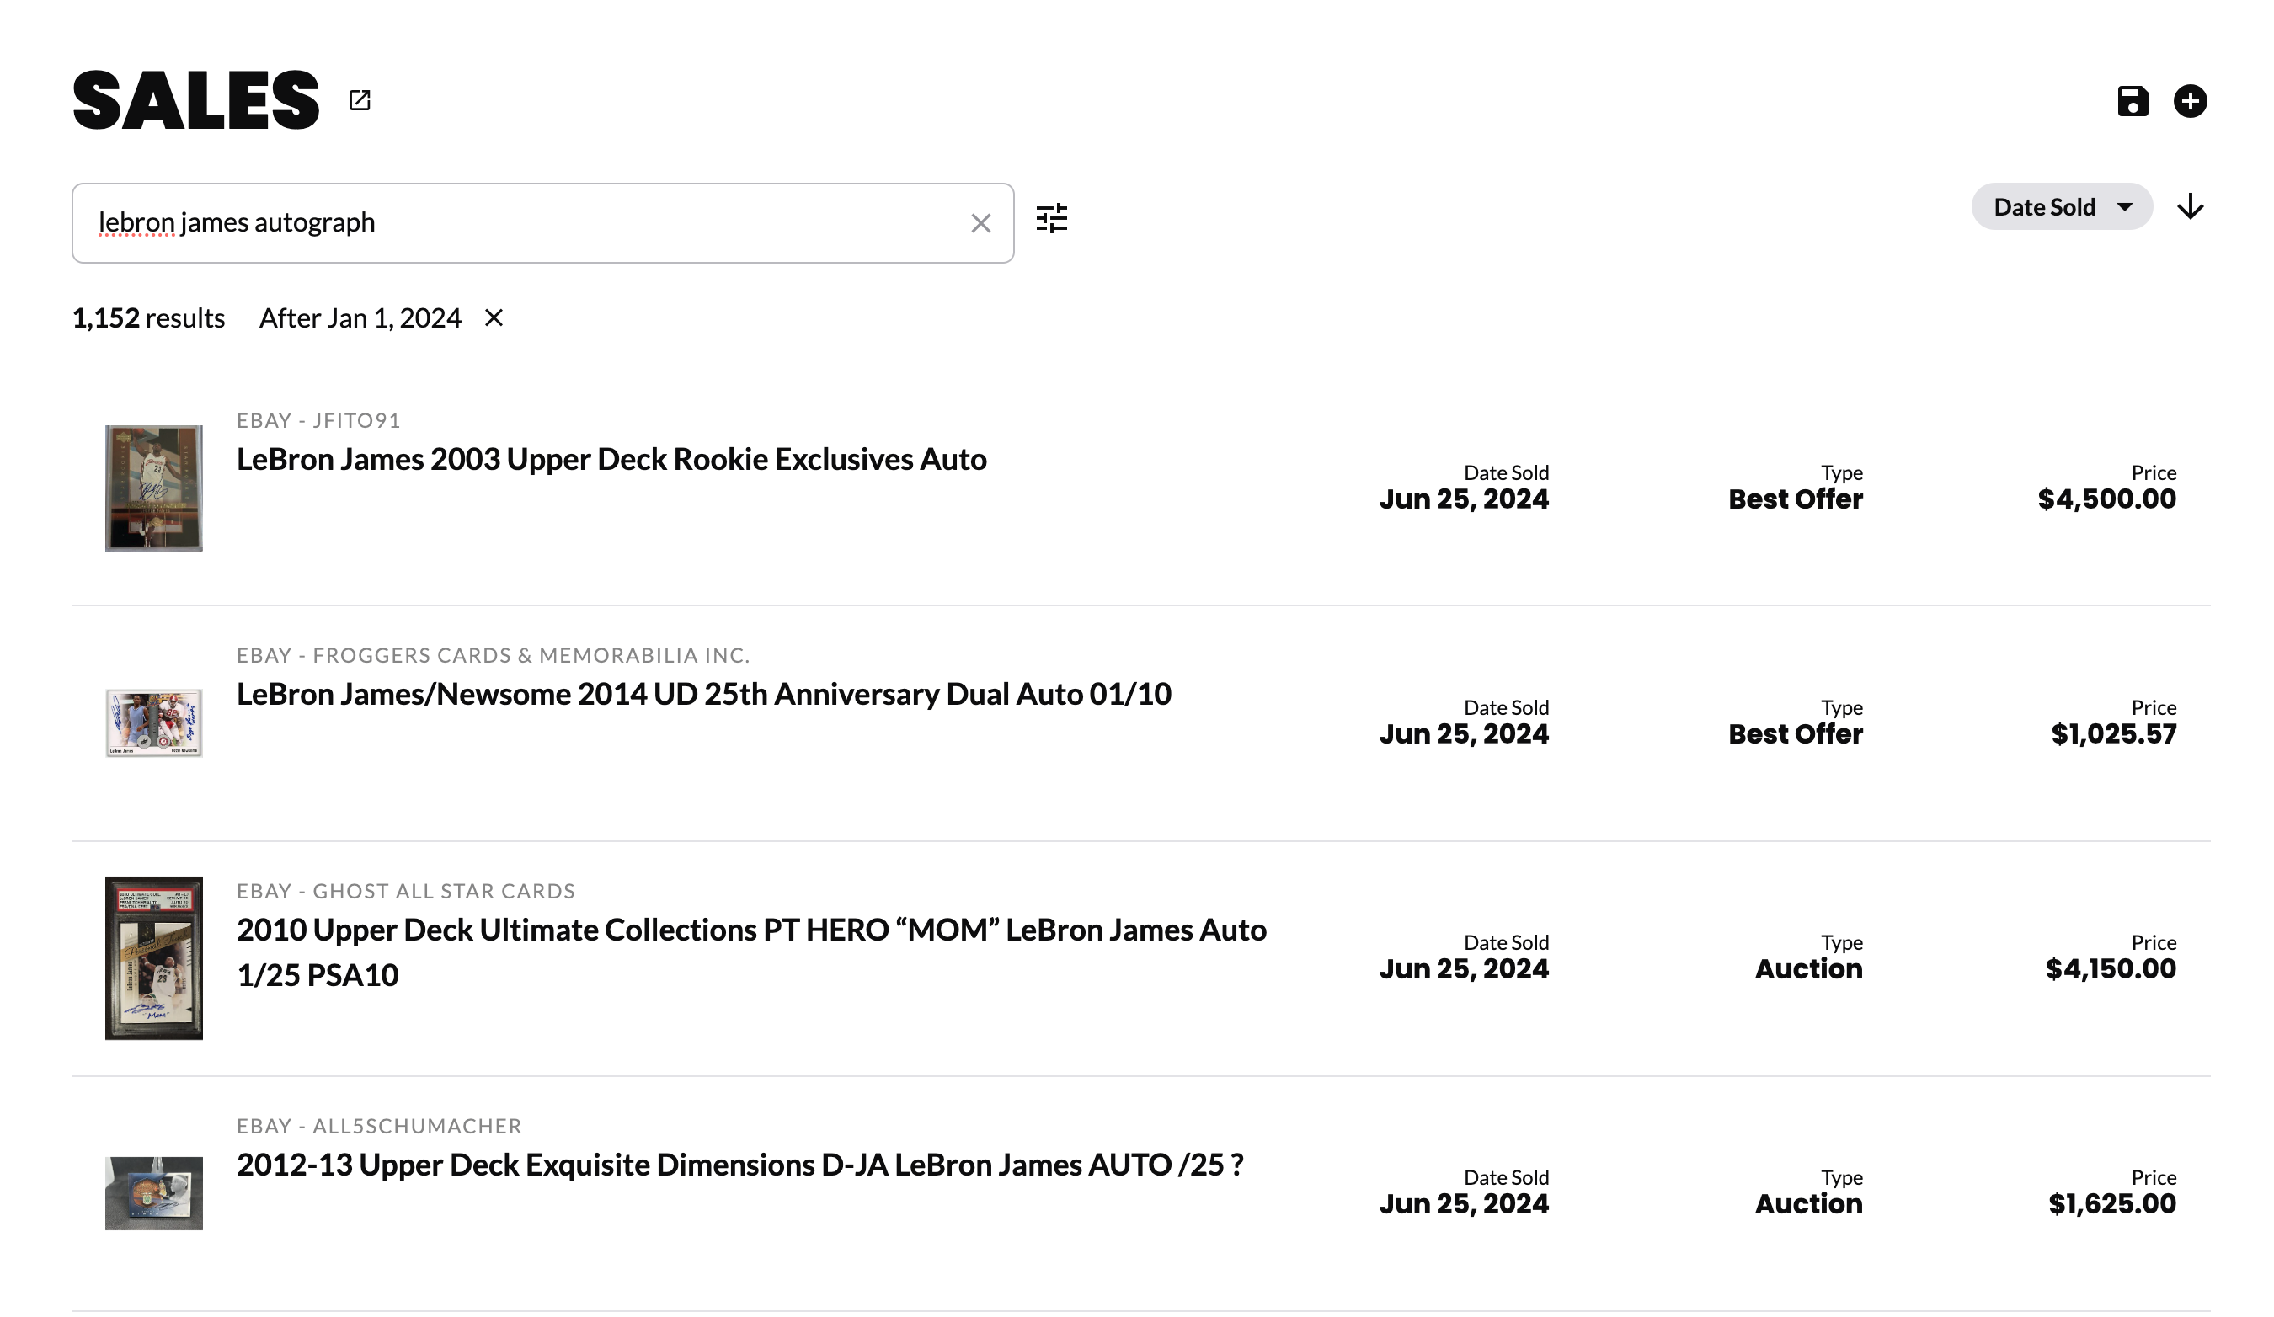Click Best Offer type on the $1,025.57 row
Image resolution: width=2274 pixels, height=1317 pixels.
pyautogui.click(x=1795, y=733)
